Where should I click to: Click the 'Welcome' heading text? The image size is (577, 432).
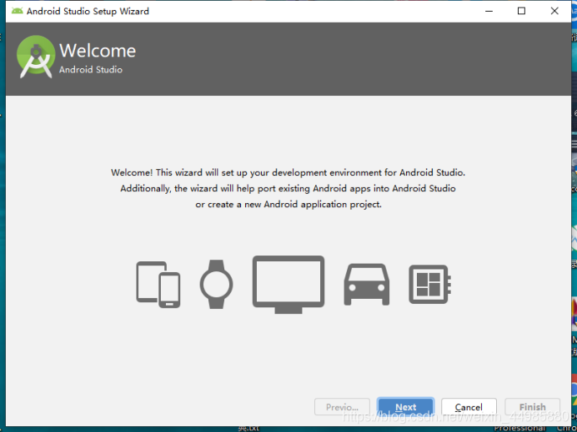pyautogui.click(x=98, y=51)
